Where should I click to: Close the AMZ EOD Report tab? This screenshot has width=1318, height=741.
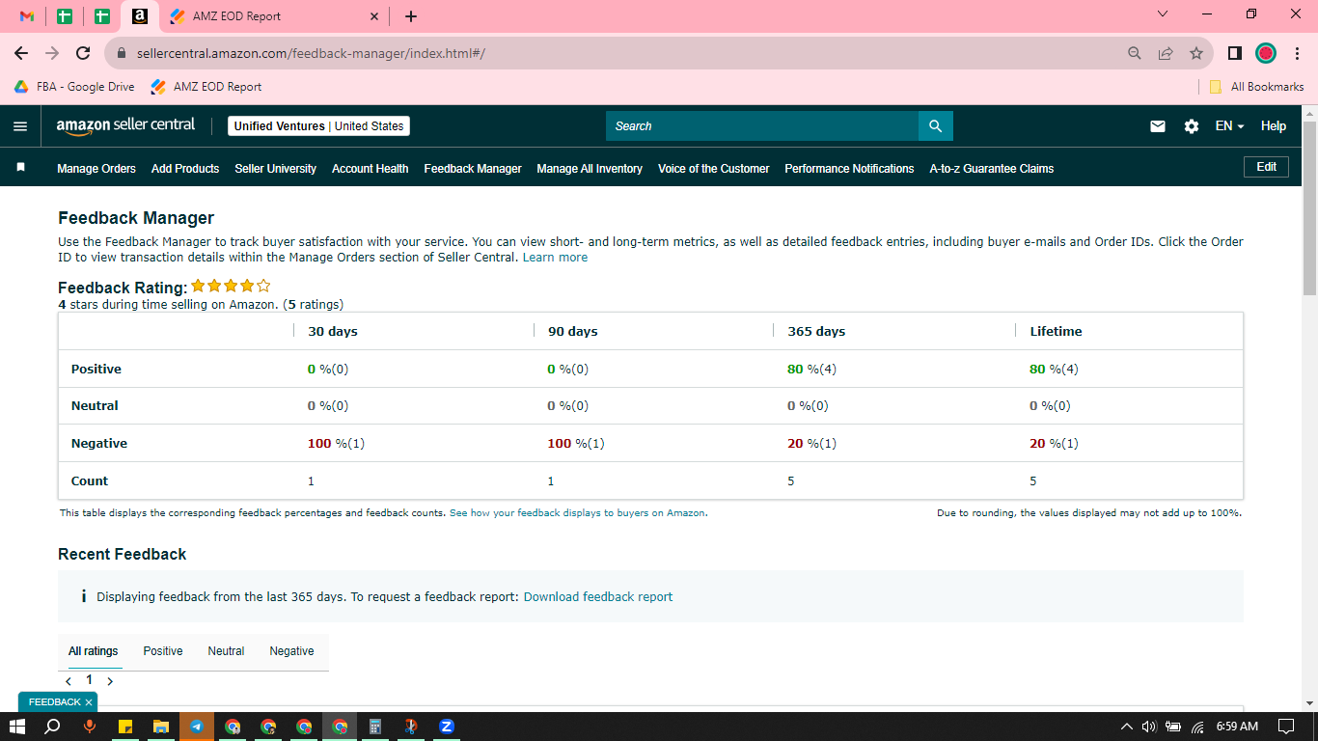374,16
